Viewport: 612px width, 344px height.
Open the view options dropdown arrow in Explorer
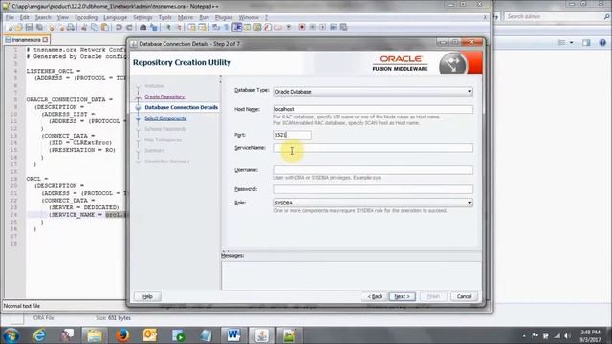tap(572, 42)
